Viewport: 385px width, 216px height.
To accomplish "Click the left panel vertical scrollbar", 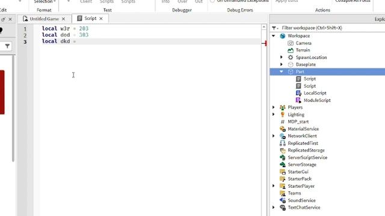I will pos(13,108).
